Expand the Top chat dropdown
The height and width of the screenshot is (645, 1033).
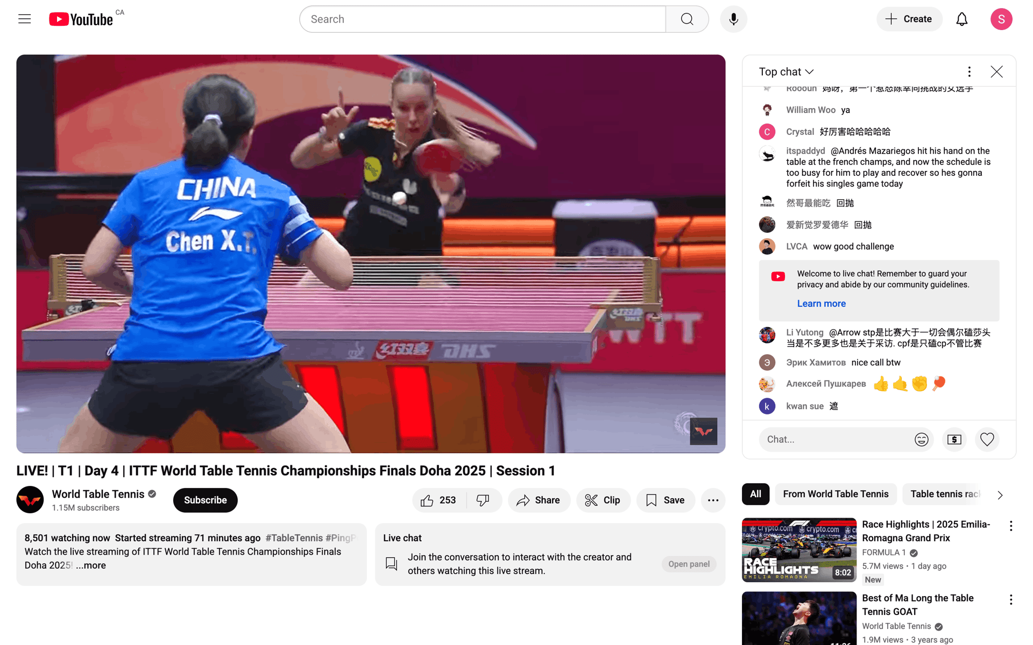786,71
